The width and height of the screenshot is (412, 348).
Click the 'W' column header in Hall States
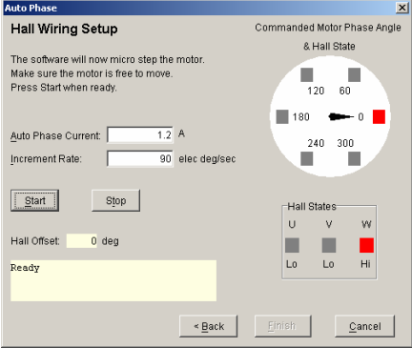pos(366,224)
